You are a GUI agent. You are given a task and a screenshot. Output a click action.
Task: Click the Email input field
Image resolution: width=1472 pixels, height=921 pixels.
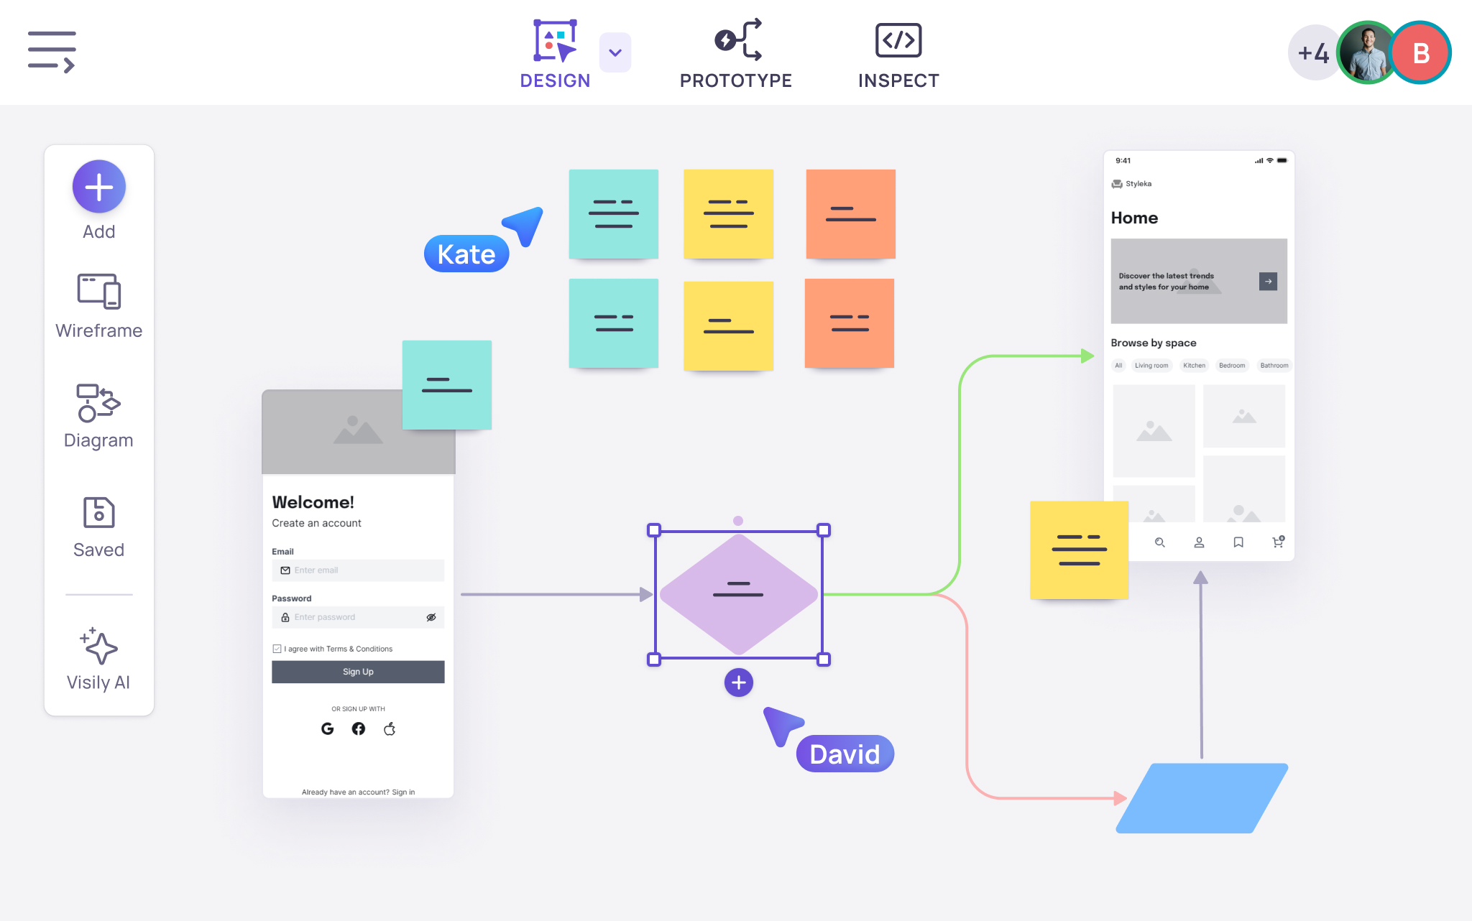click(x=358, y=570)
